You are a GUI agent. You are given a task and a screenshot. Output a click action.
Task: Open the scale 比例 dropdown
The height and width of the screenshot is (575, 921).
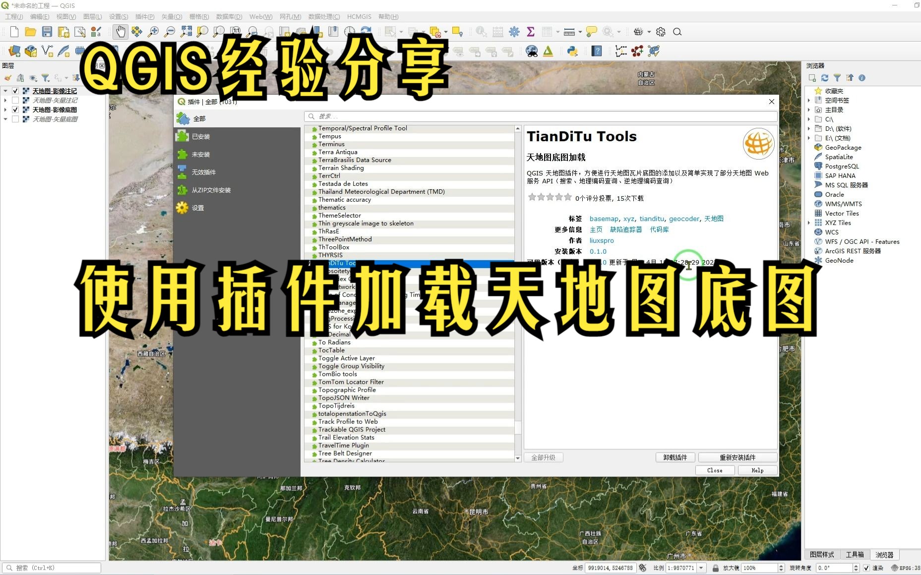coord(701,568)
